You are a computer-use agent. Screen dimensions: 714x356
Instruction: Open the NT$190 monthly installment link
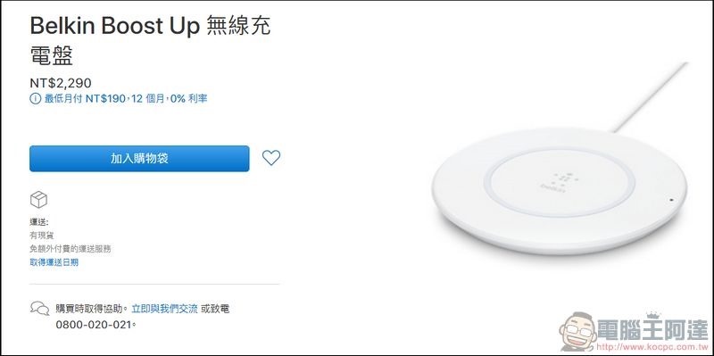[x=126, y=98]
